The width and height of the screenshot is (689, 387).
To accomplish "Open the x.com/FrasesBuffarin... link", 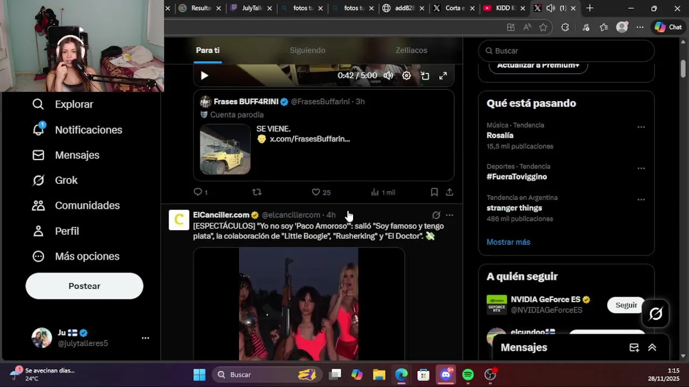I will (310, 139).
